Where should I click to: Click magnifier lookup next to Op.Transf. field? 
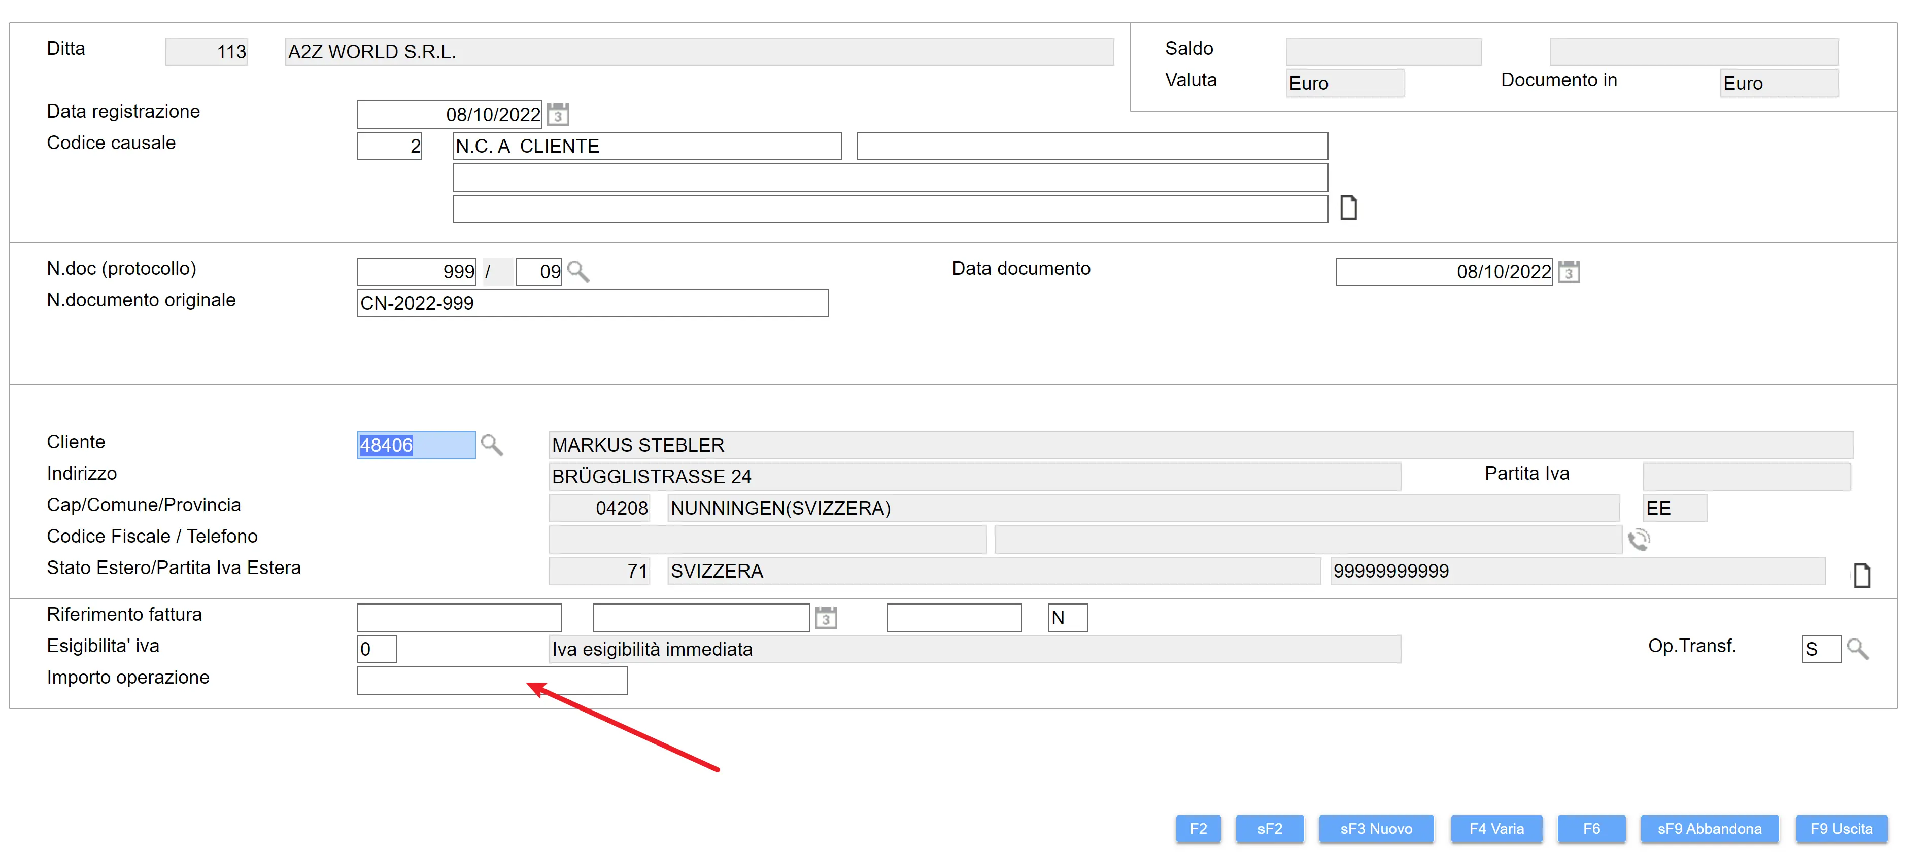point(1857,649)
